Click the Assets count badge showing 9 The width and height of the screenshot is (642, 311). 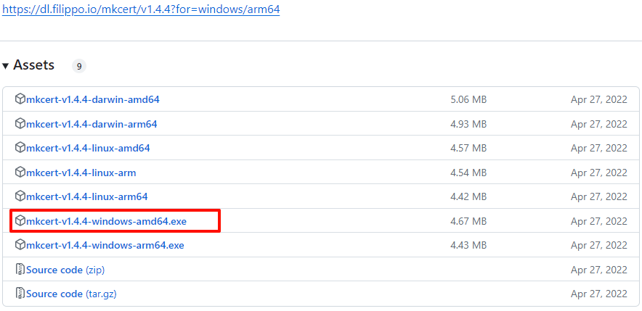point(79,66)
